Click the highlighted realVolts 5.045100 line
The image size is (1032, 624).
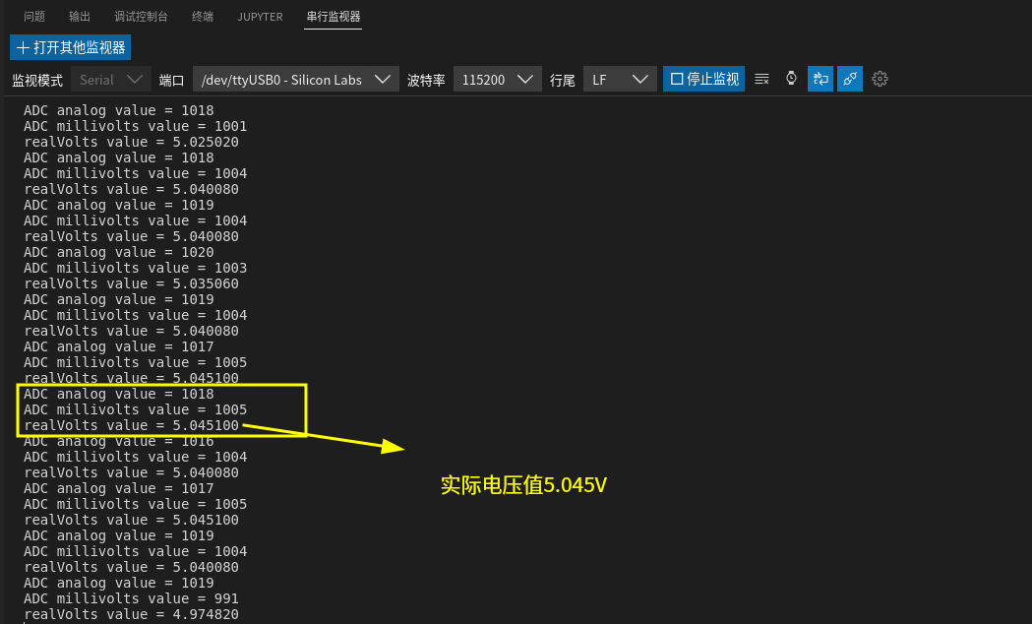(131, 425)
